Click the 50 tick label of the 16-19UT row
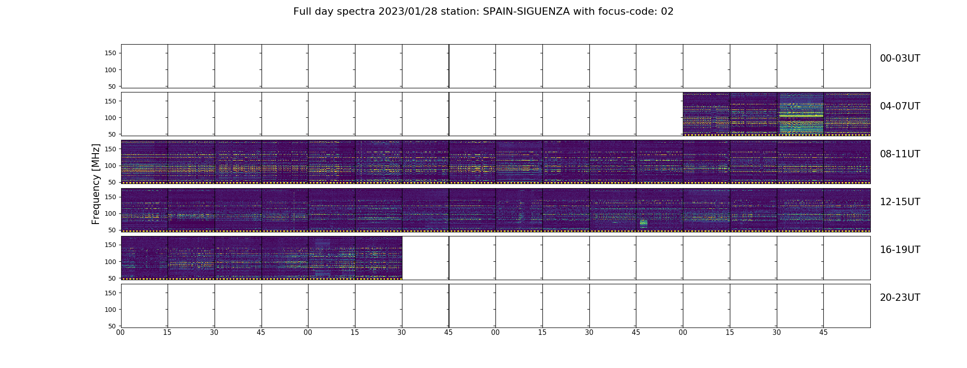The height and width of the screenshot is (368, 967). tap(112, 278)
